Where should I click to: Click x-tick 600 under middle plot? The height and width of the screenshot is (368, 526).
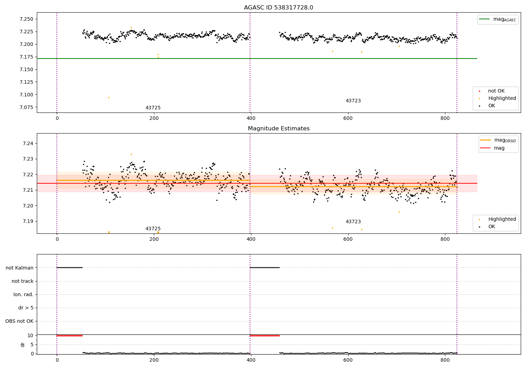point(348,239)
